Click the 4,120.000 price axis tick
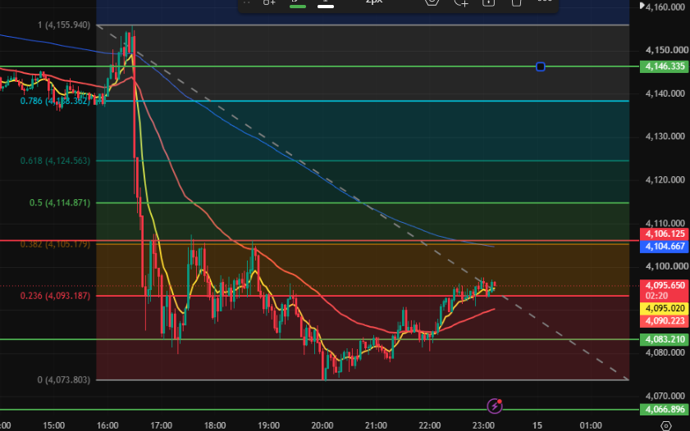Image resolution: width=690 pixels, height=431 pixels. coord(665,179)
